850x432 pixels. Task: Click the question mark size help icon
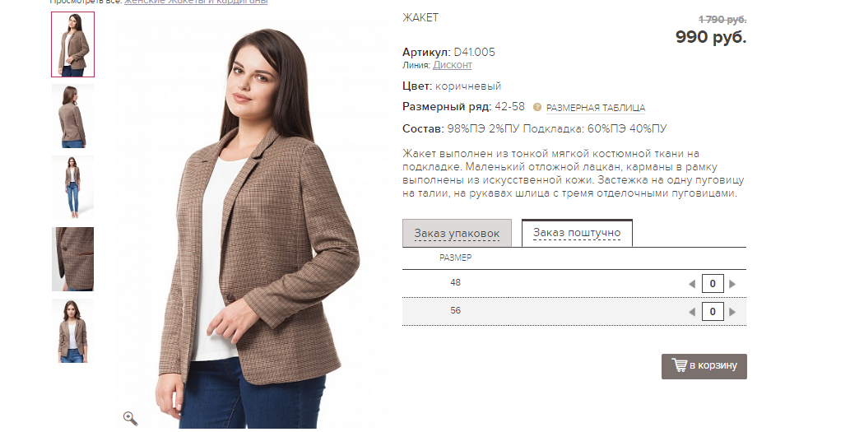536,107
